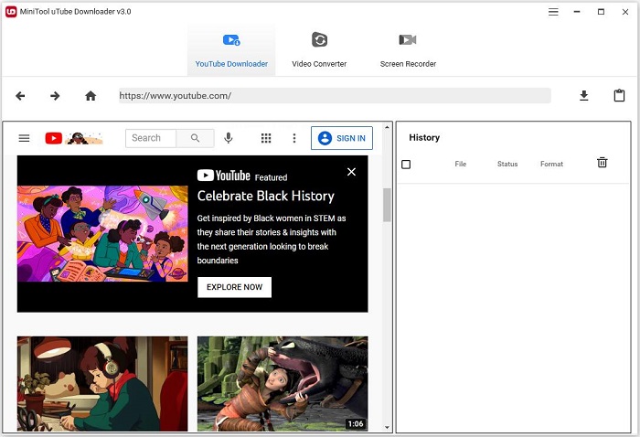Screen dimensions: 640x437
Task: Click the History trash delete icon
Action: point(602,163)
